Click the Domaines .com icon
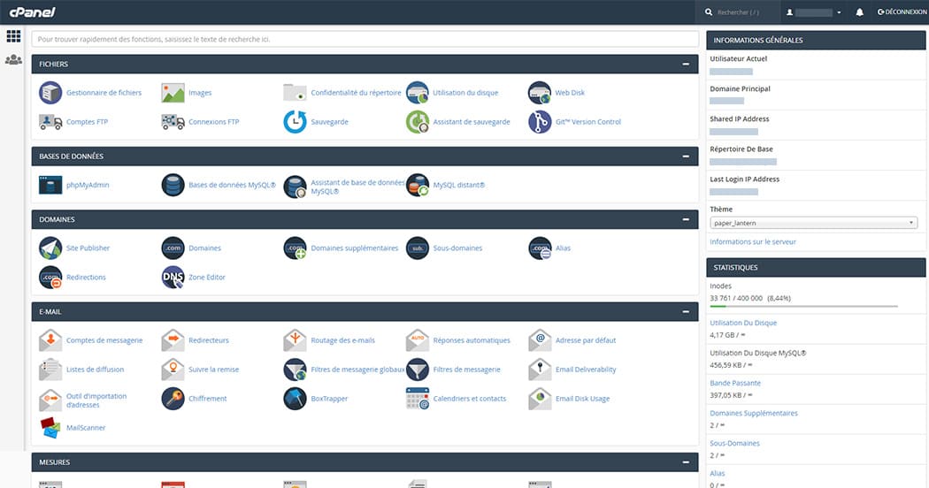This screenshot has width=929, height=488. pyautogui.click(x=173, y=248)
